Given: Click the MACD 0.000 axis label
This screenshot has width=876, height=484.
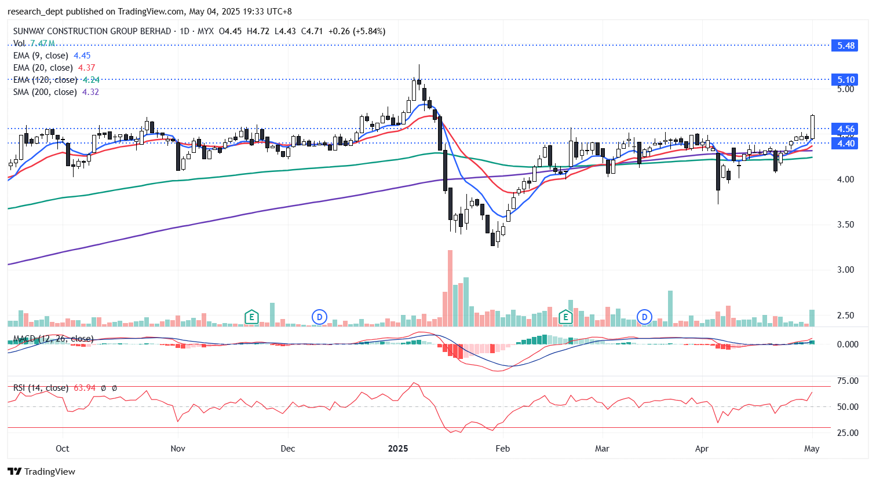Looking at the screenshot, I should point(848,344).
